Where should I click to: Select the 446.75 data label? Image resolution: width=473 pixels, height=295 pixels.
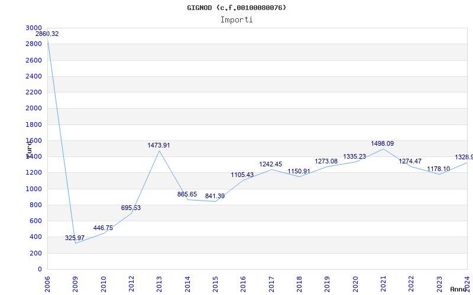(103, 228)
